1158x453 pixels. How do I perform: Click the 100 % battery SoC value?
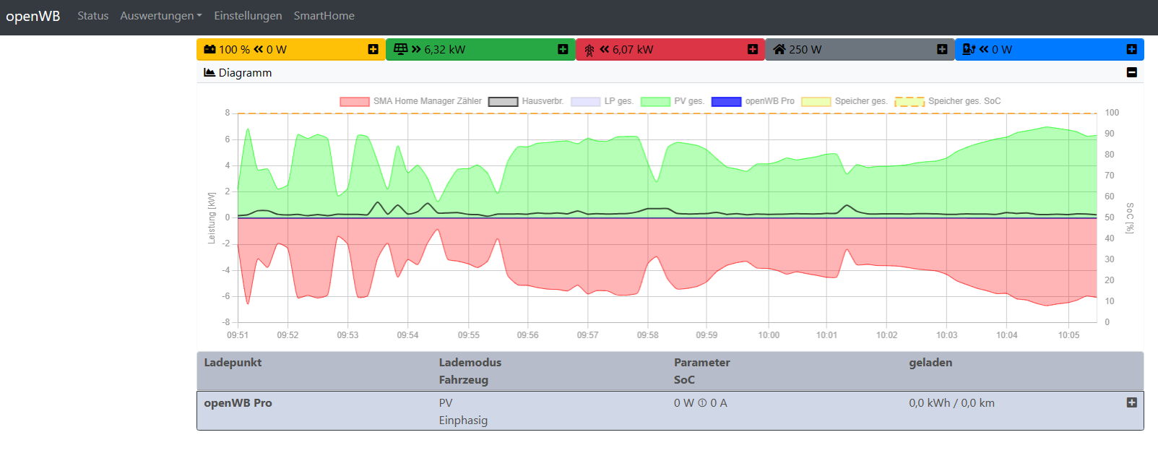click(x=234, y=49)
